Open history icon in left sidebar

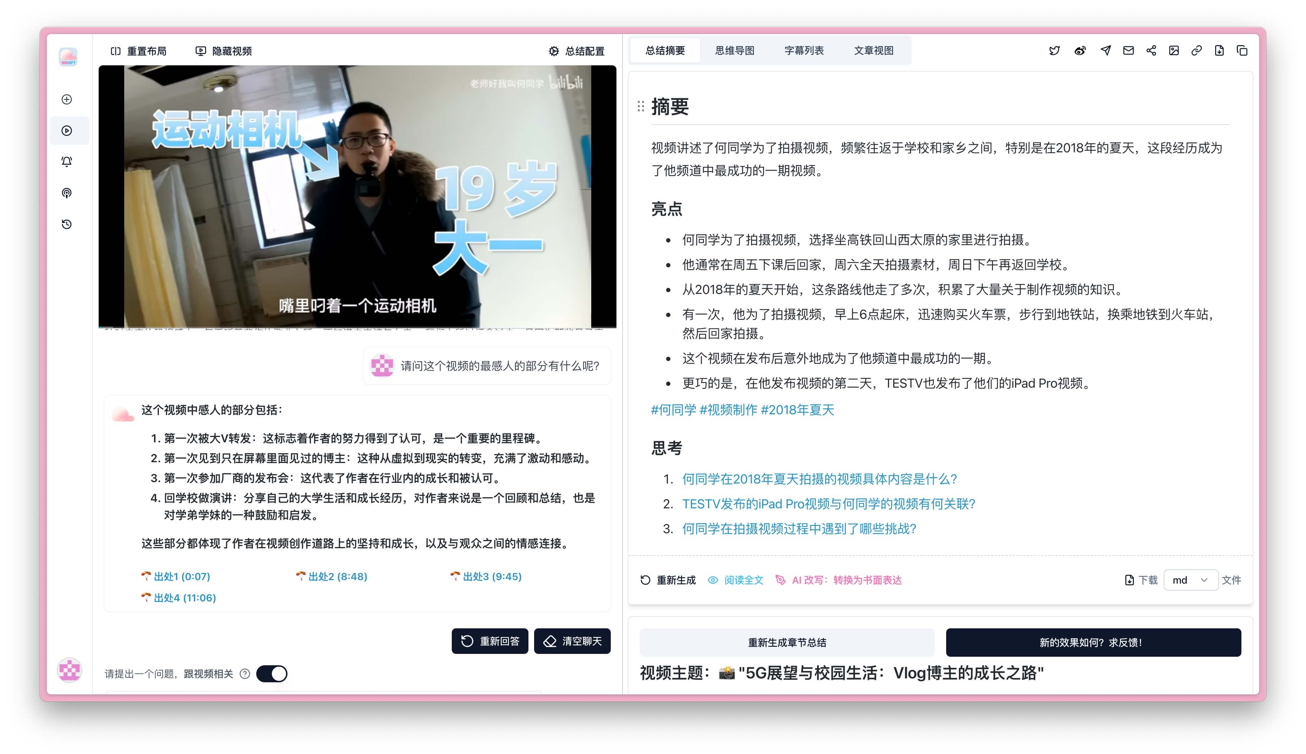pyautogui.click(x=67, y=224)
